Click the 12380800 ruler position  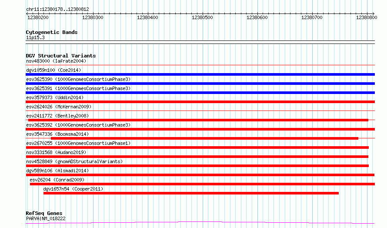pos(367,17)
